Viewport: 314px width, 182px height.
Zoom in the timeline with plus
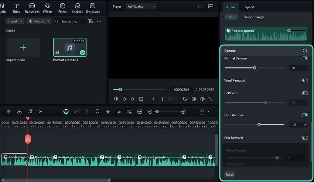point(183,112)
